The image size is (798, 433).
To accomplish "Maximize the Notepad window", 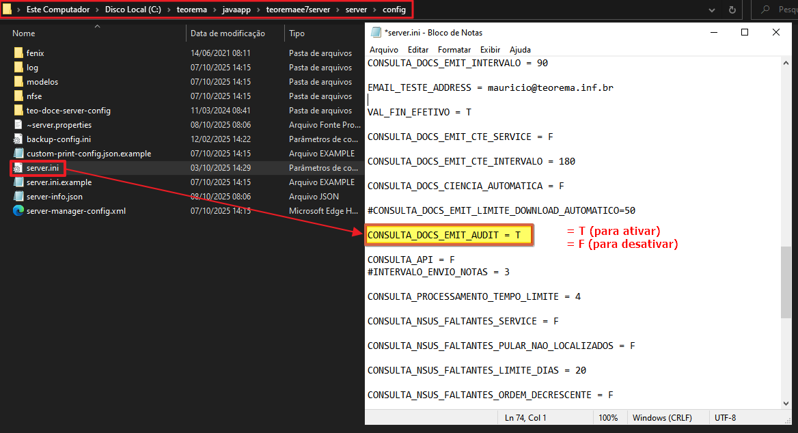I will pos(745,32).
